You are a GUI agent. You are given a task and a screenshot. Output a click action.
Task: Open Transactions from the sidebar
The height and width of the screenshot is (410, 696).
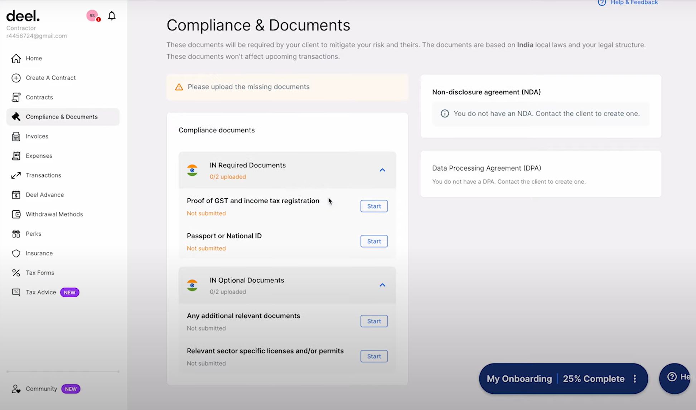point(43,175)
